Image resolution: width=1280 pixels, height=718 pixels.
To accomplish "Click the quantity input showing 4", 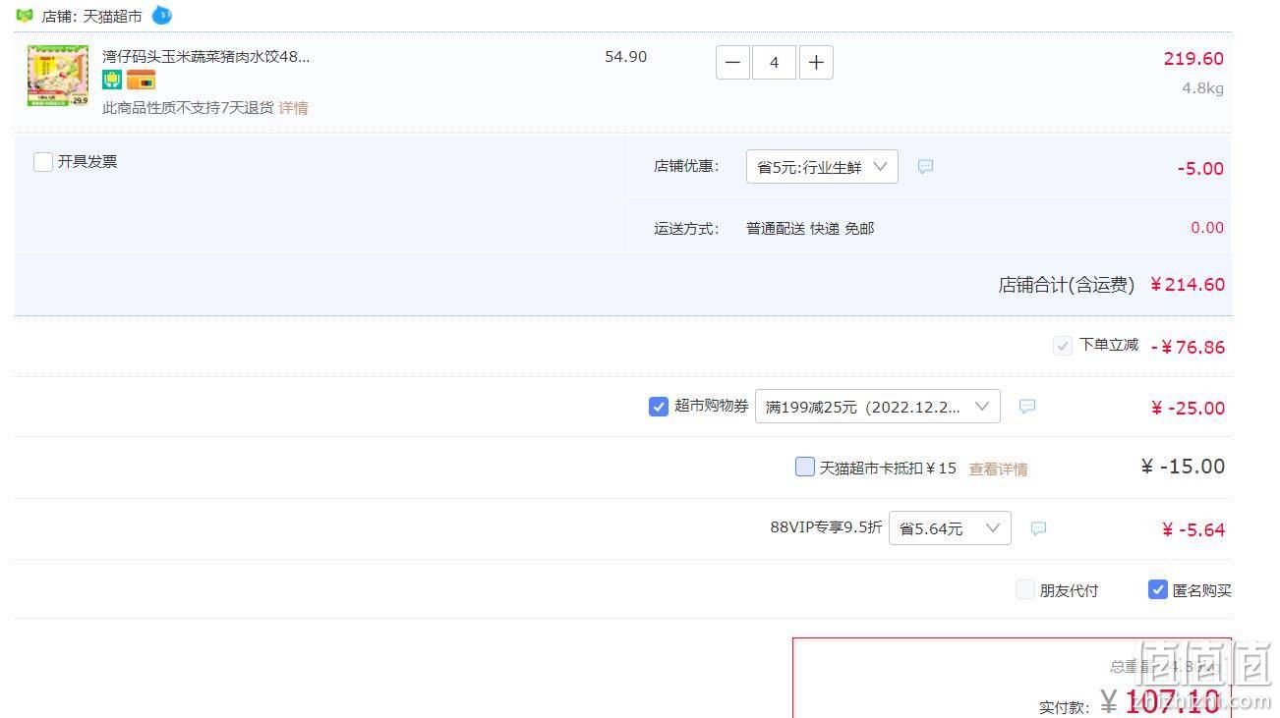I will coord(775,63).
